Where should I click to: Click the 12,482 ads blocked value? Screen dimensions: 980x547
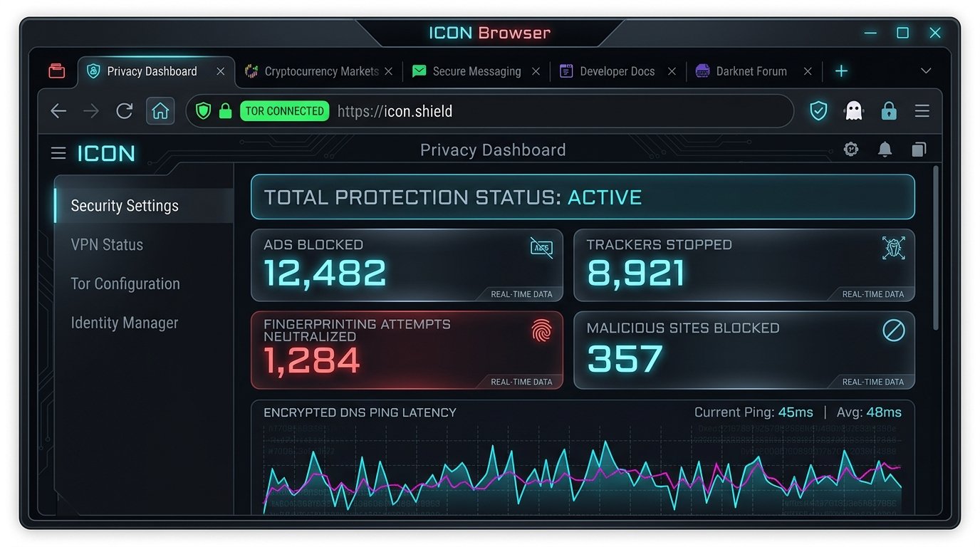pyautogui.click(x=325, y=272)
